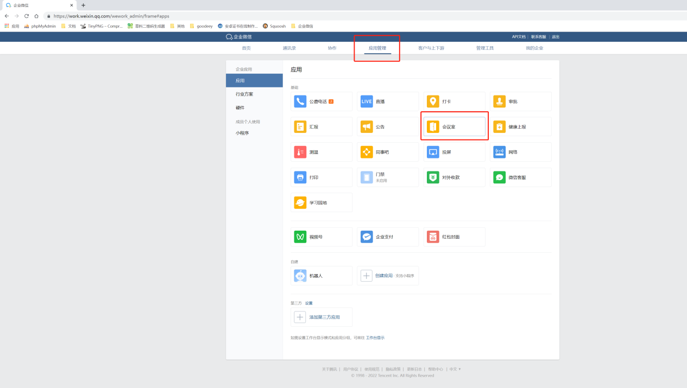Open the API文档 link

click(519, 37)
